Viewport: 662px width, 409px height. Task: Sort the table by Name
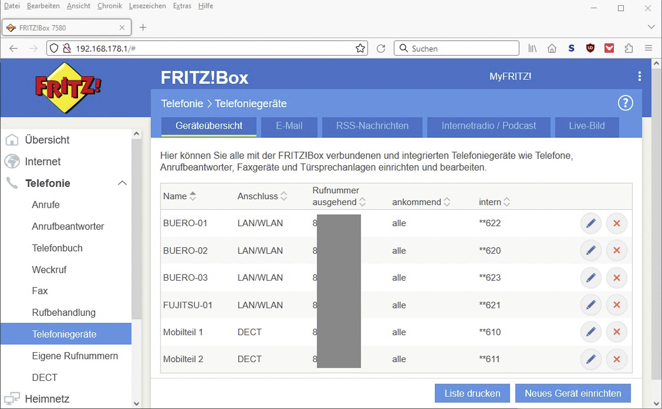(179, 196)
